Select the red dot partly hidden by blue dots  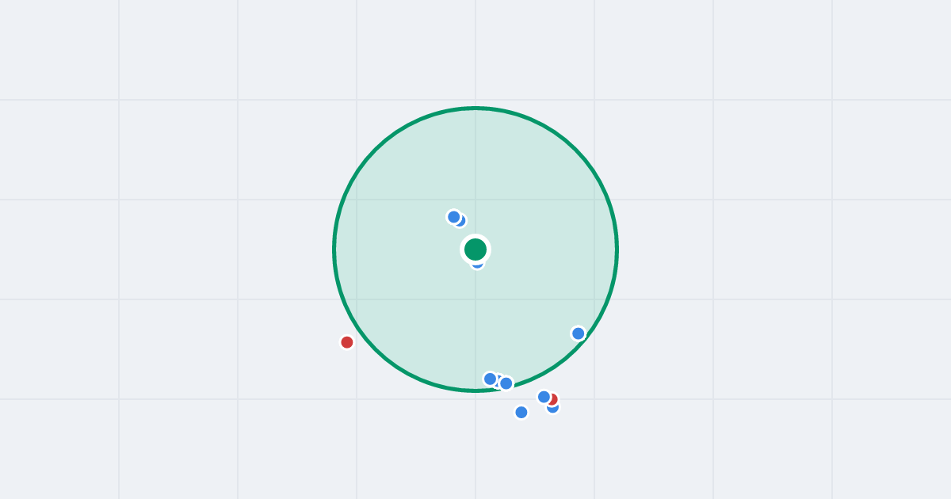(552, 399)
